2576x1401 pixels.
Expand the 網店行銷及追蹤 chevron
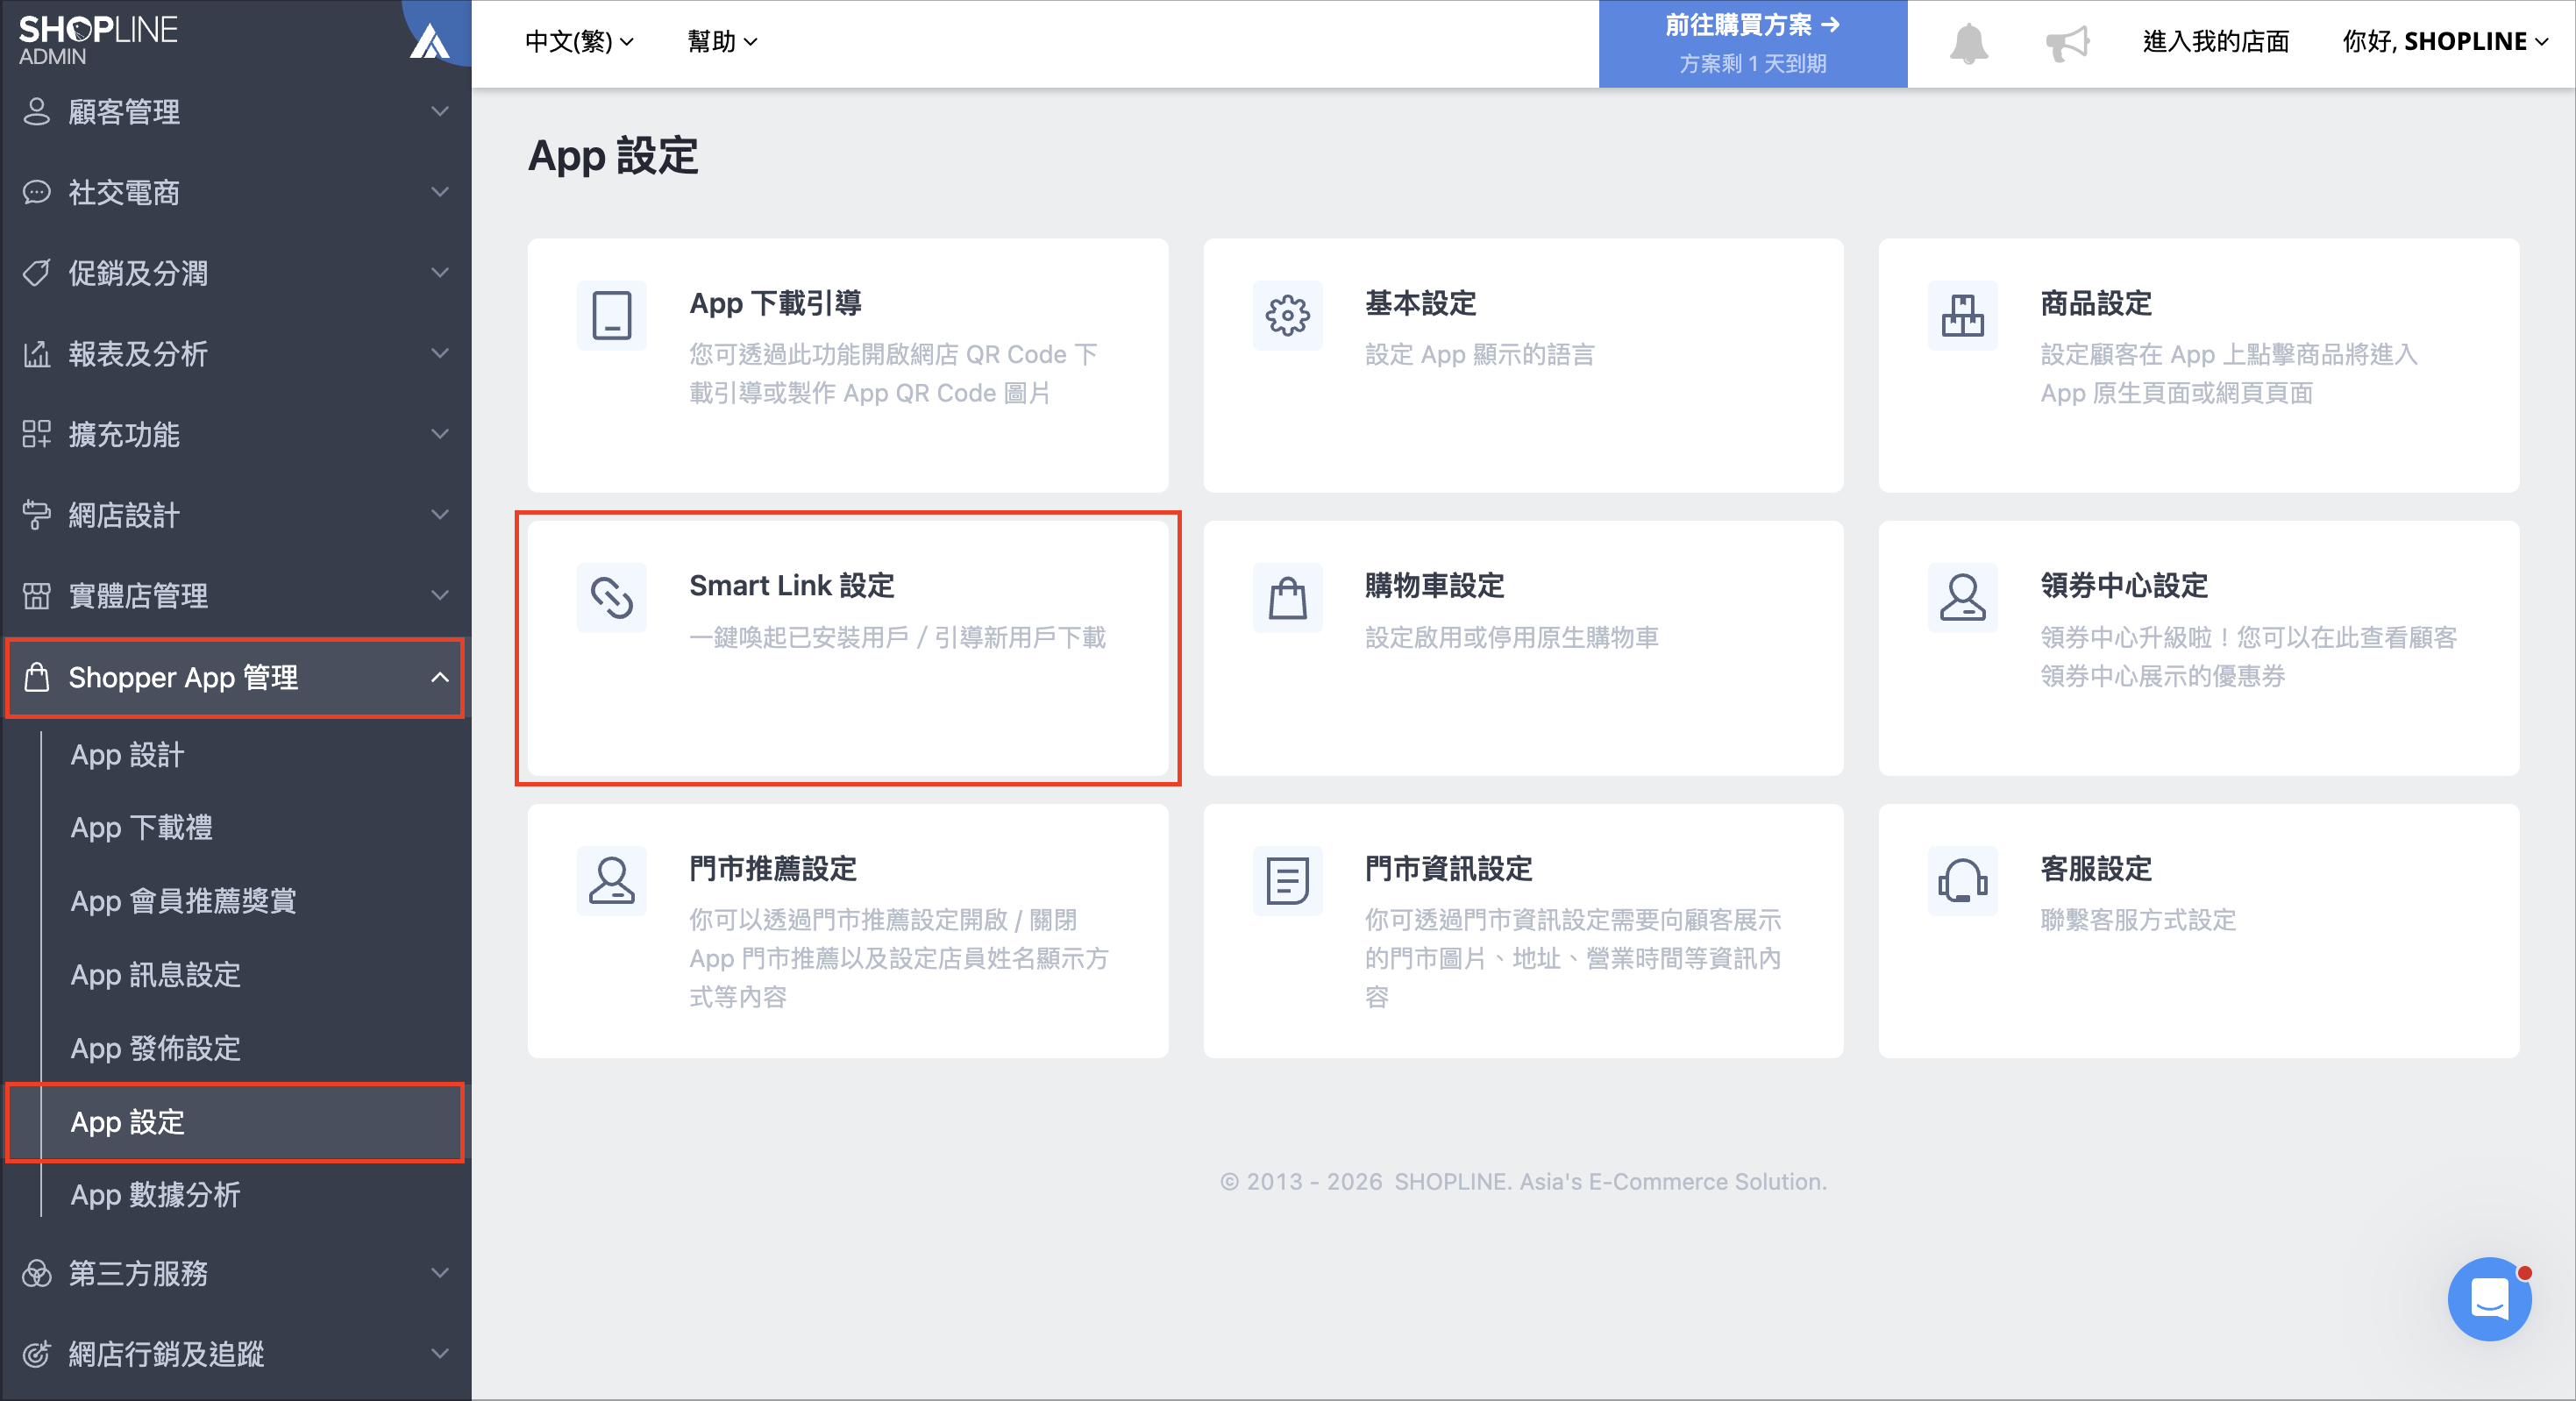pos(439,1354)
